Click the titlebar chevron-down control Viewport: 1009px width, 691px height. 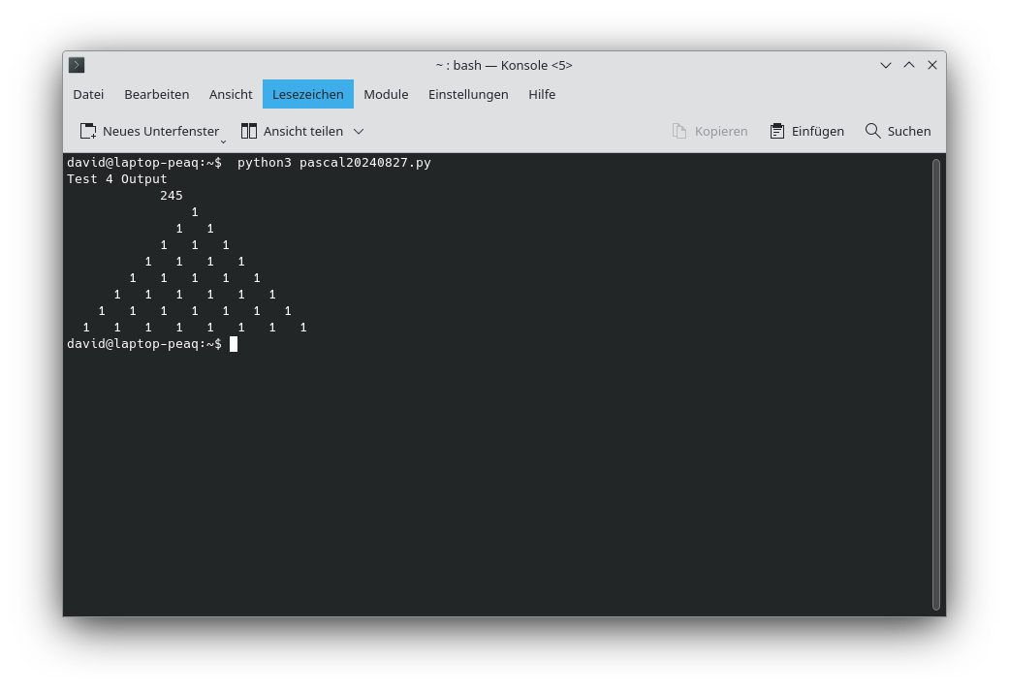coord(885,64)
